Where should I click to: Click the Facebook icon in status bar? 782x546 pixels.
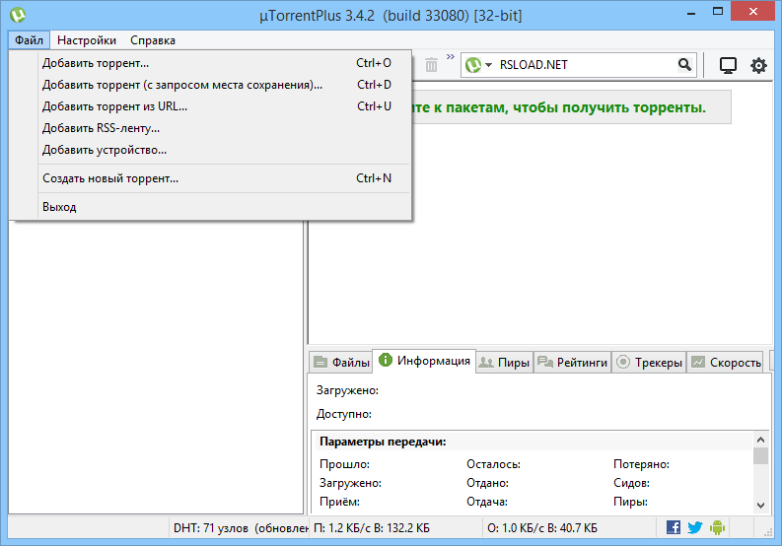coord(674,527)
